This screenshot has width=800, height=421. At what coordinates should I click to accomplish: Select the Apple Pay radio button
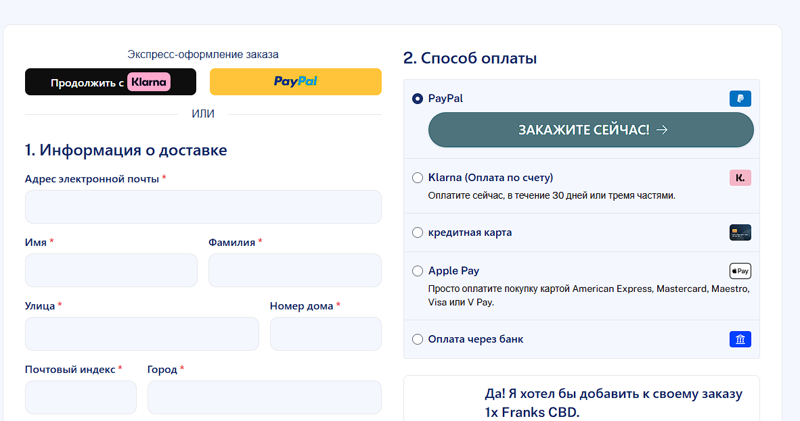(x=418, y=271)
